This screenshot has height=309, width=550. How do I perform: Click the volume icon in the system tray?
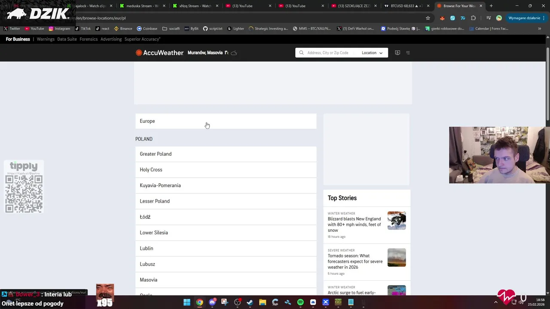(521, 302)
